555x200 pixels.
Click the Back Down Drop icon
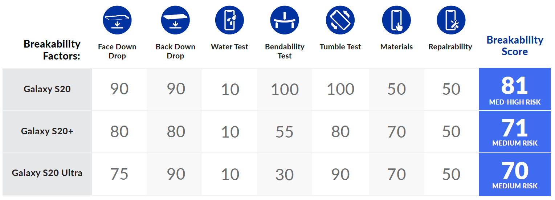175,20
